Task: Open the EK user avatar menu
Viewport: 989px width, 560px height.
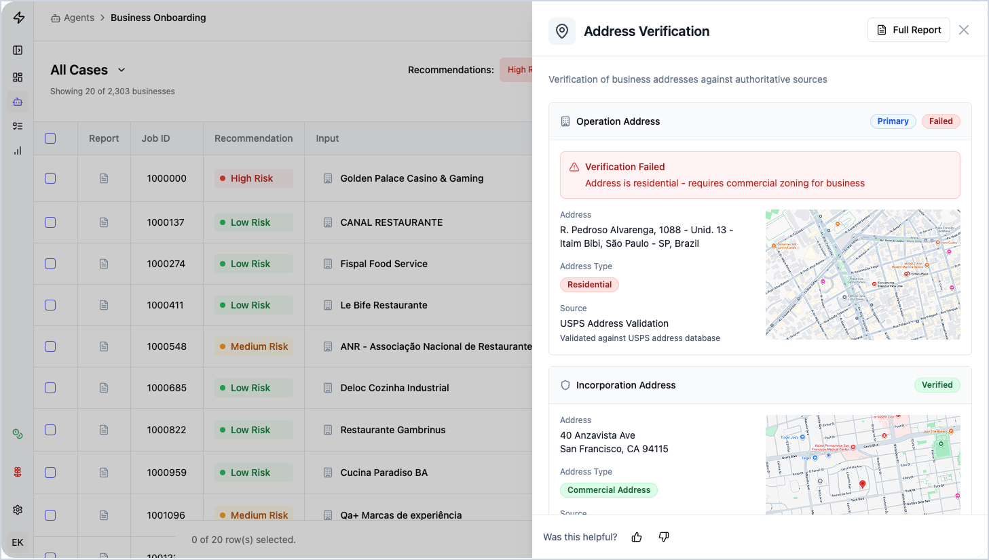Action: coord(18,542)
